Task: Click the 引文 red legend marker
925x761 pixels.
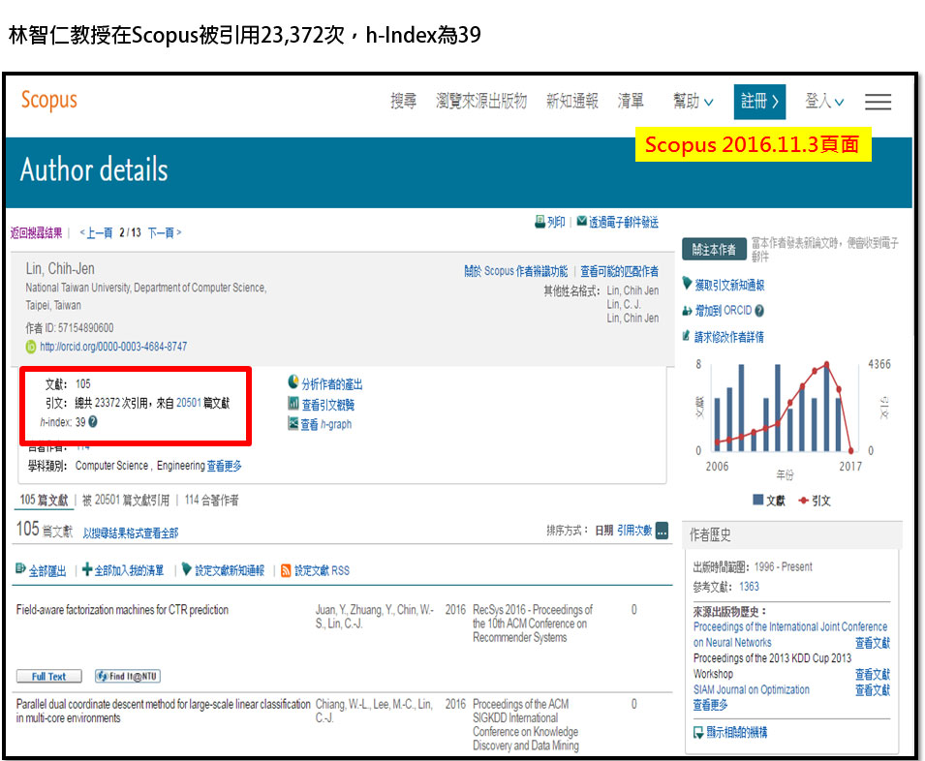Action: coord(804,501)
